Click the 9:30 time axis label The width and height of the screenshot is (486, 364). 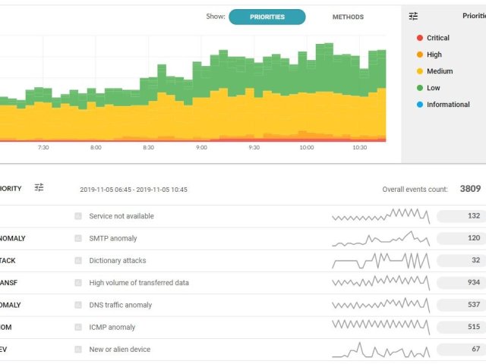tap(254, 148)
